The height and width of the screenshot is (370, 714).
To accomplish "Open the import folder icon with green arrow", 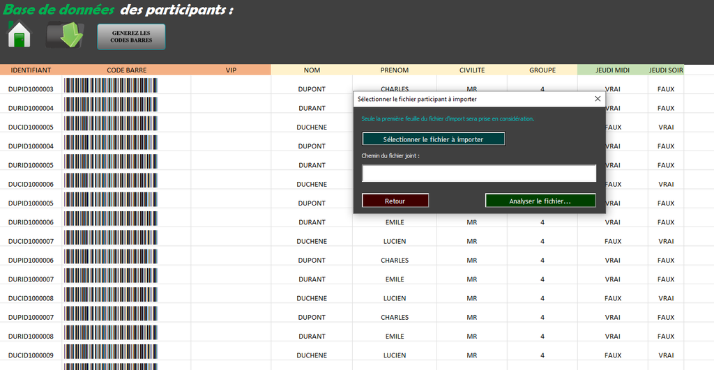I will tap(65, 35).
